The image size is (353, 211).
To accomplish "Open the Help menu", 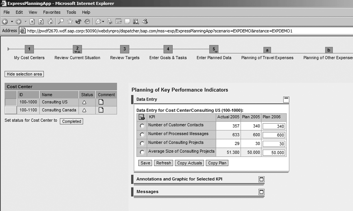I will coord(86,12).
